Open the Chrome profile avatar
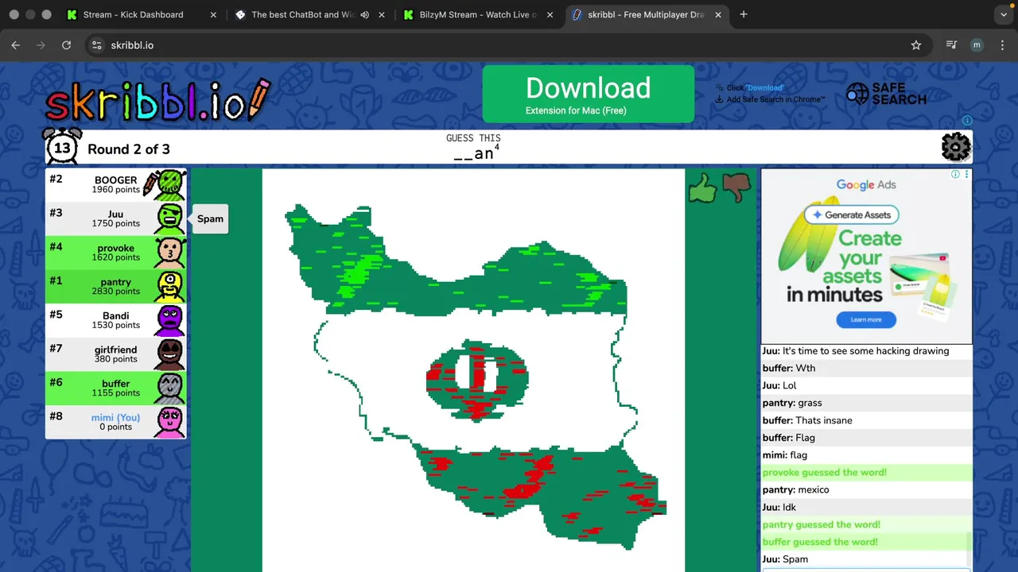 point(977,45)
